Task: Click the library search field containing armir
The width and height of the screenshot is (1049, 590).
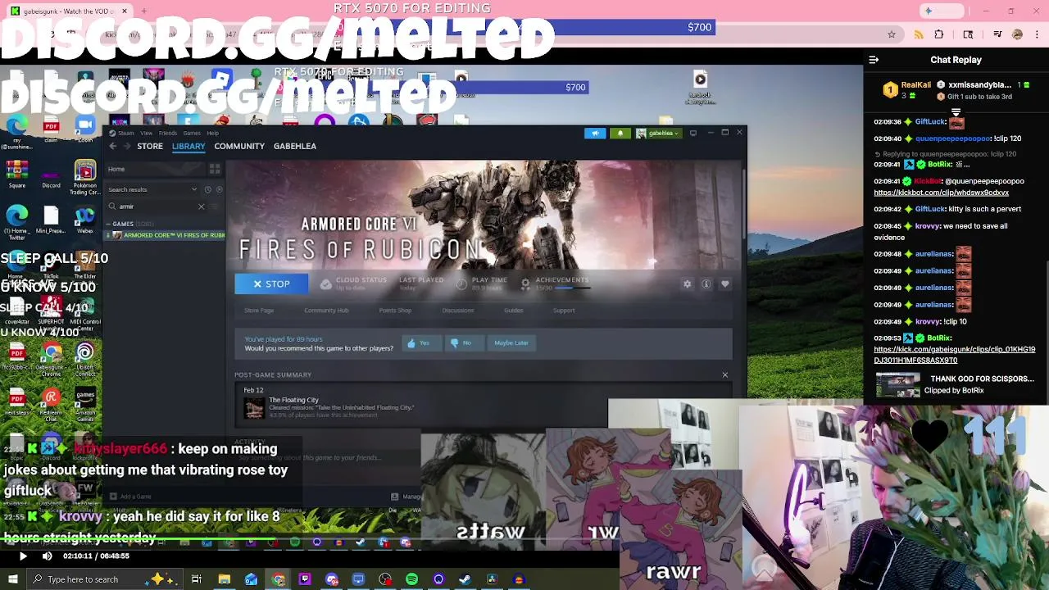Action: pos(156,206)
